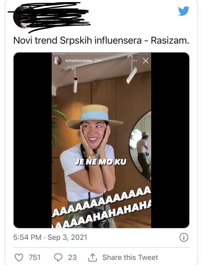Open the 5:54 PM · Sep 3, 2021 timestamp
The width and height of the screenshot is (203, 265).
coord(50,237)
